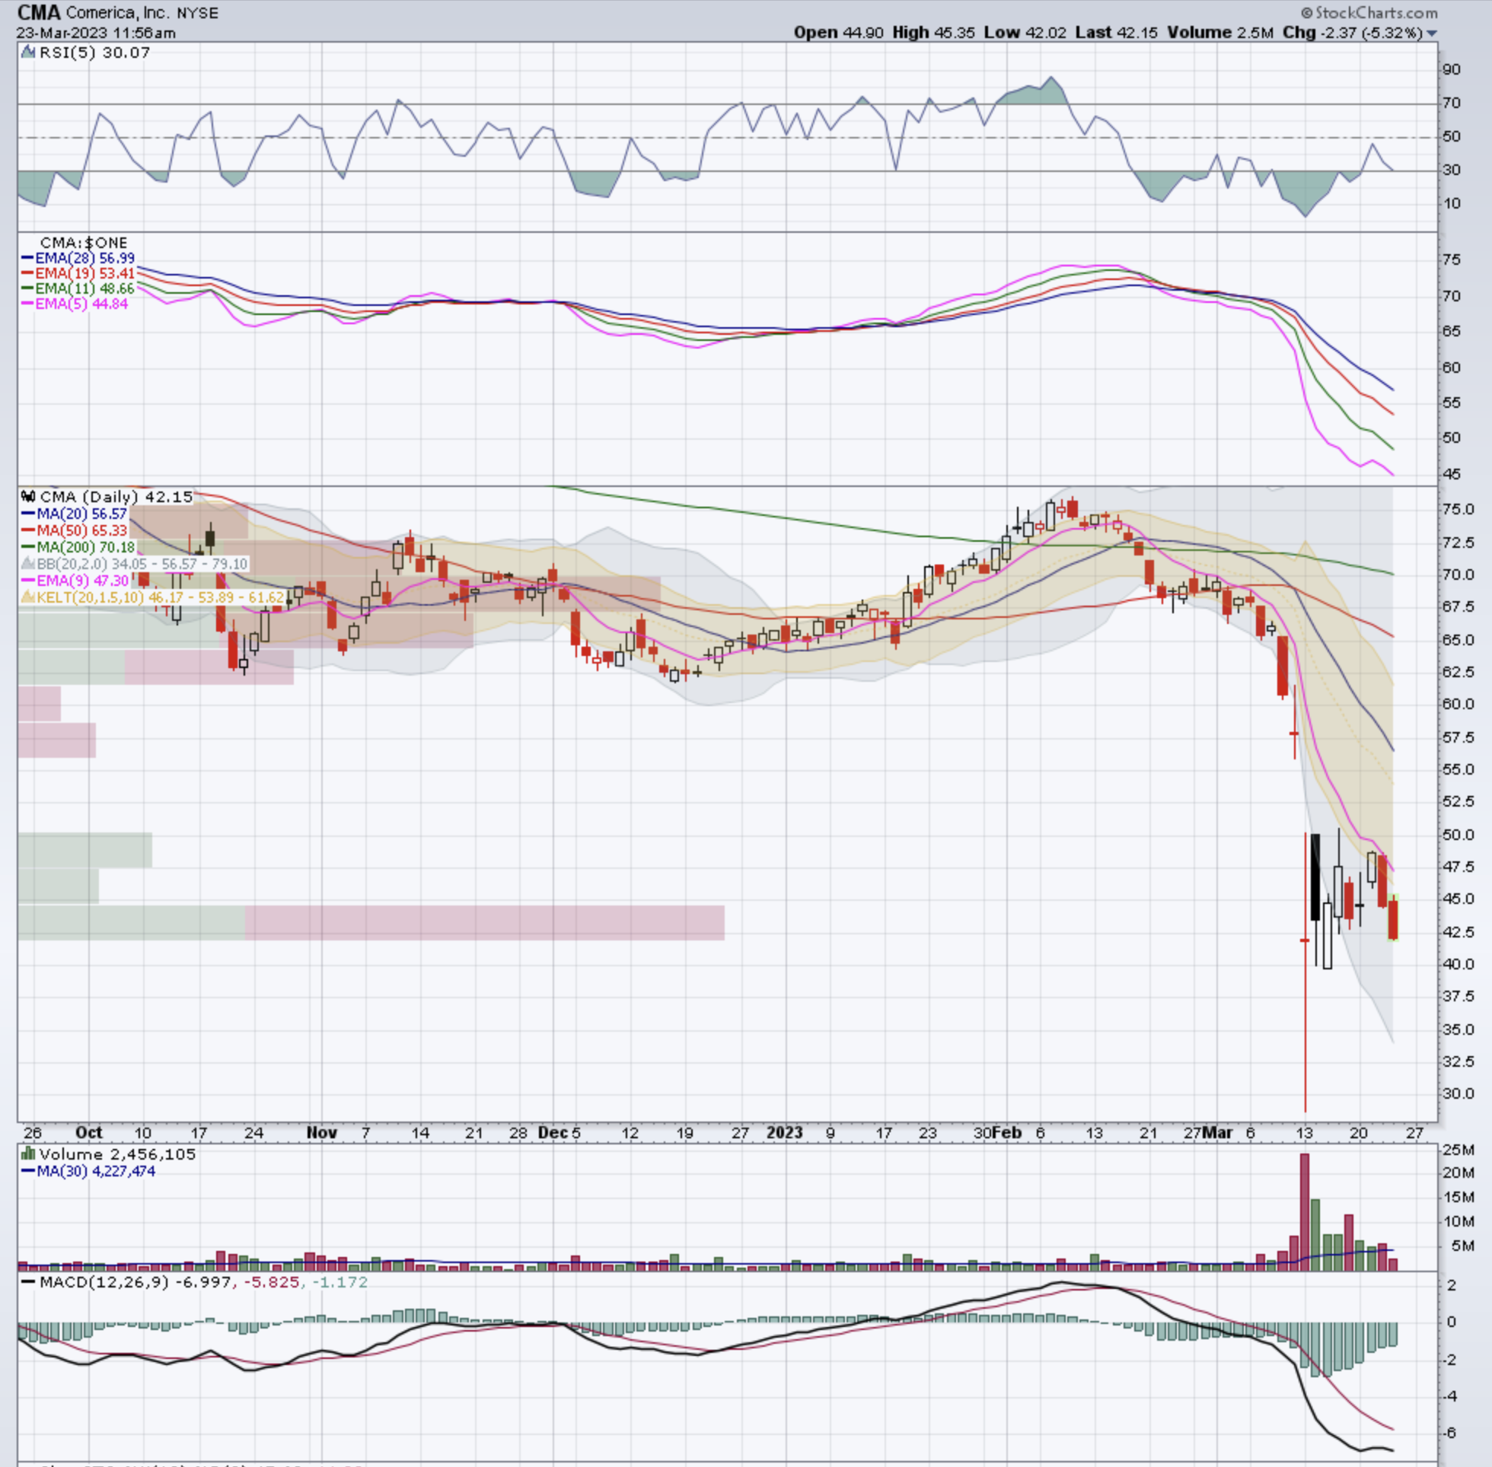Click the 30.0 price axis label
Viewport: 1492px width, 1467px height.
pos(1458,1093)
